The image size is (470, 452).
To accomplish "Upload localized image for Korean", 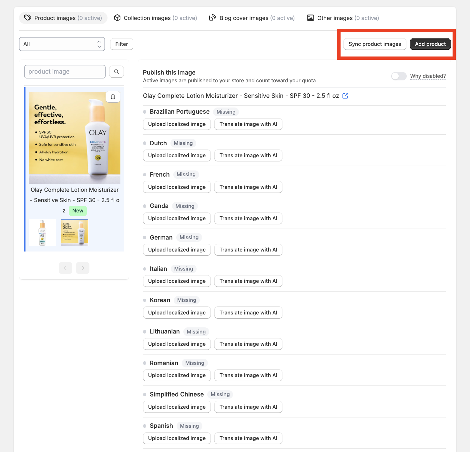I will (177, 313).
